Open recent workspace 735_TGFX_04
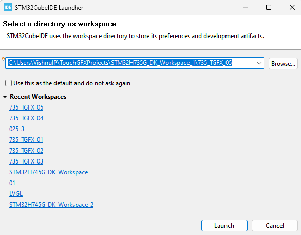The image size is (301, 235). (x=26, y=118)
